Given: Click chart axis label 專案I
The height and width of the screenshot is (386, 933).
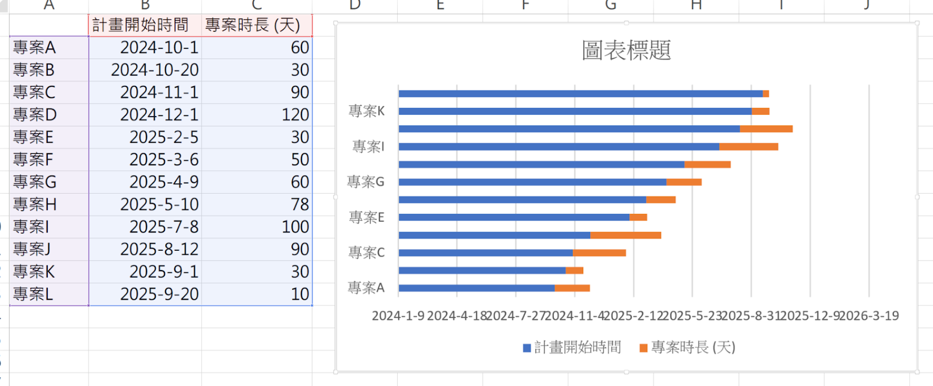Looking at the screenshot, I should [369, 146].
